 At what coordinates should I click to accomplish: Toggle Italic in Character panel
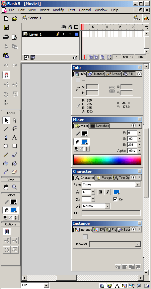(x=108, y=192)
